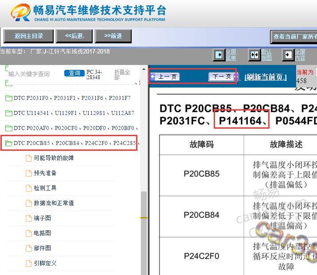The height and width of the screenshot is (275, 317).
Task: Click the blue 查询 search button
Action: tap(74, 73)
